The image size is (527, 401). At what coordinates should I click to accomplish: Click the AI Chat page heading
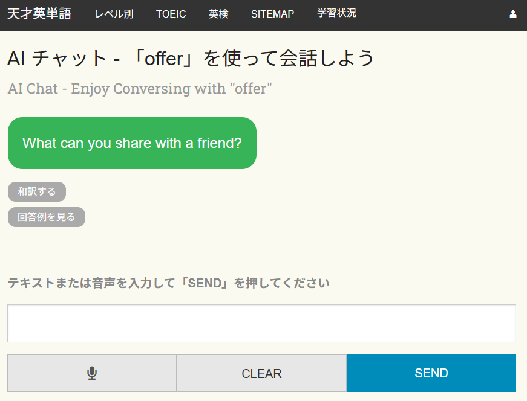190,58
